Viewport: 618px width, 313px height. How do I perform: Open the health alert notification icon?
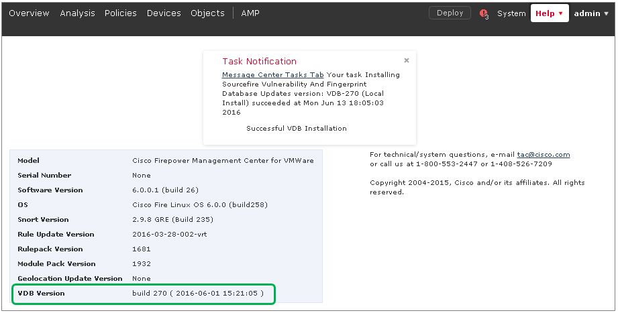[x=484, y=14]
